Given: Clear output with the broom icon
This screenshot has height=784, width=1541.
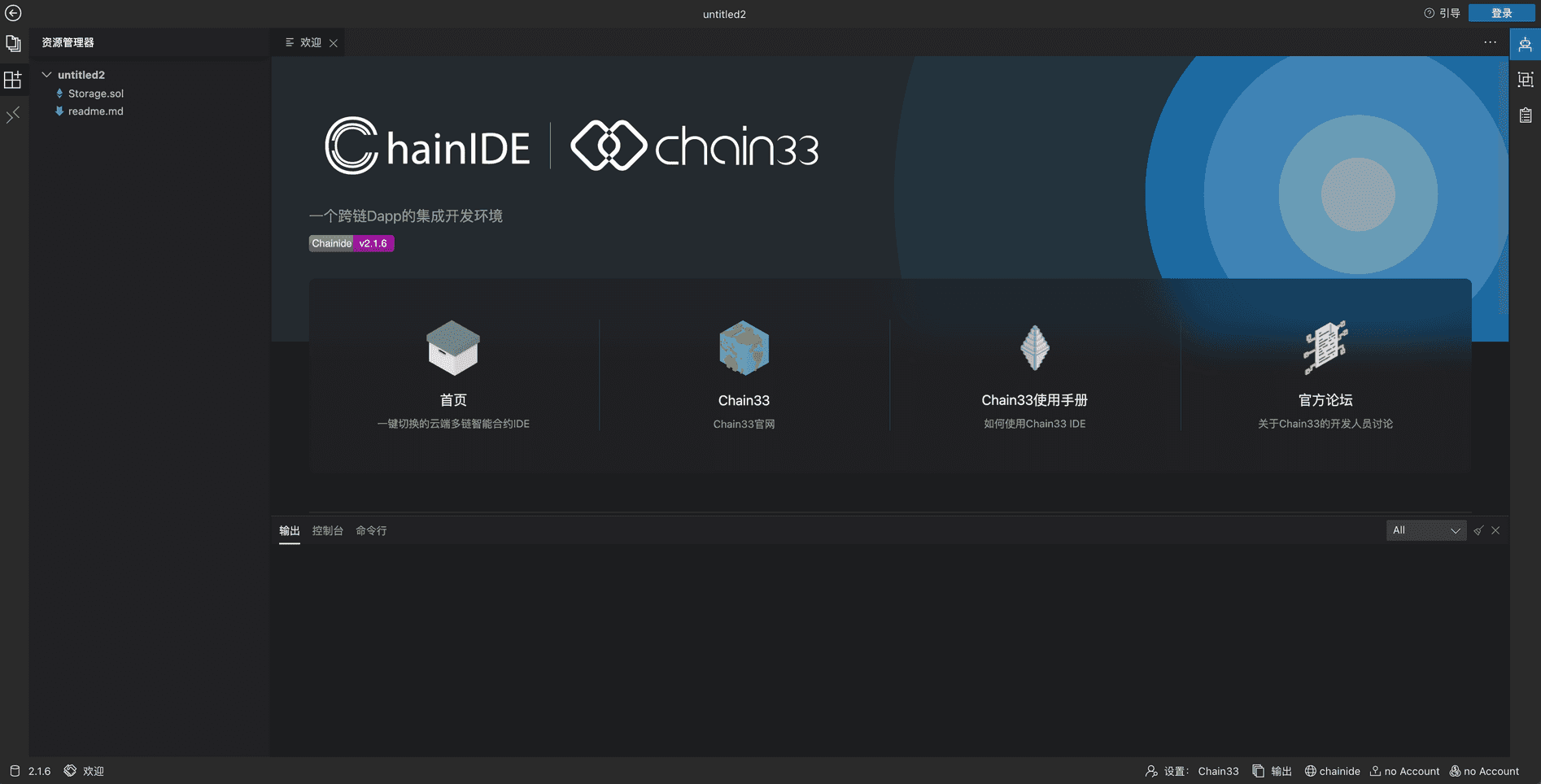Looking at the screenshot, I should [x=1478, y=530].
